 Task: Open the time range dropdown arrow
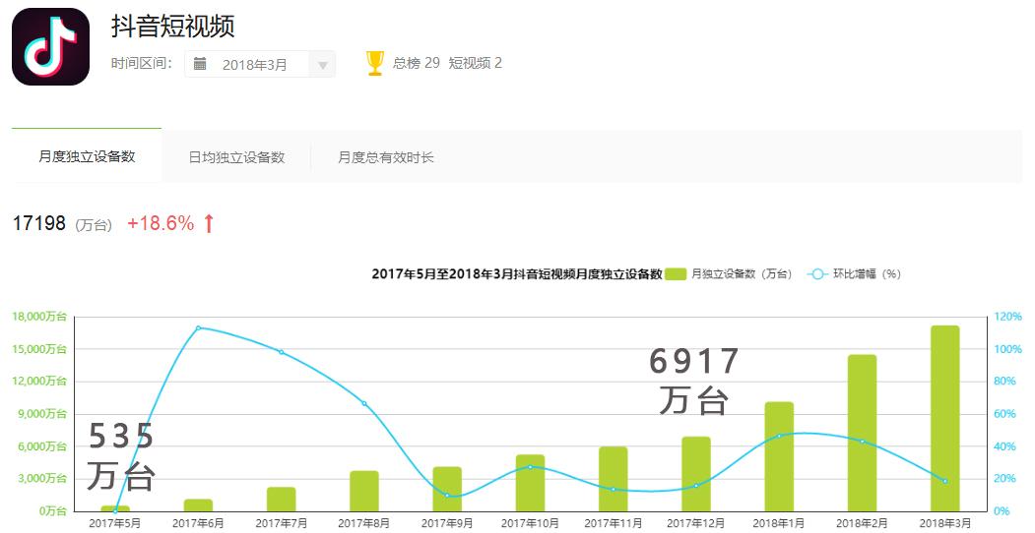[323, 65]
